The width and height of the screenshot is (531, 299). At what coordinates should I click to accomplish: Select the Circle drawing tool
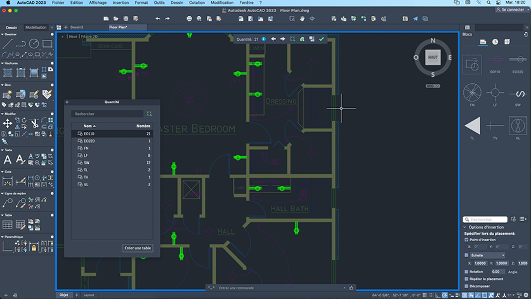[x=34, y=44]
